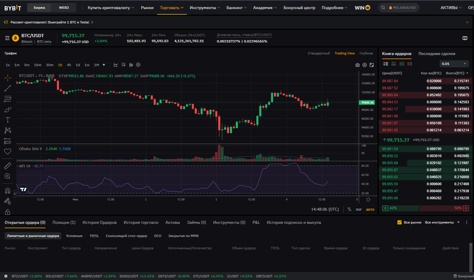Expand the Инструменты navigation menu
The image size is (474, 280).
[x=205, y=7]
